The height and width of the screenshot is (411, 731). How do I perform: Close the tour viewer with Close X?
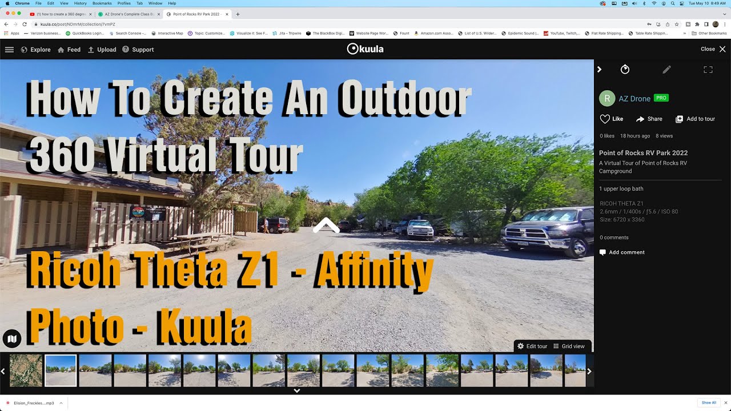[713, 49]
